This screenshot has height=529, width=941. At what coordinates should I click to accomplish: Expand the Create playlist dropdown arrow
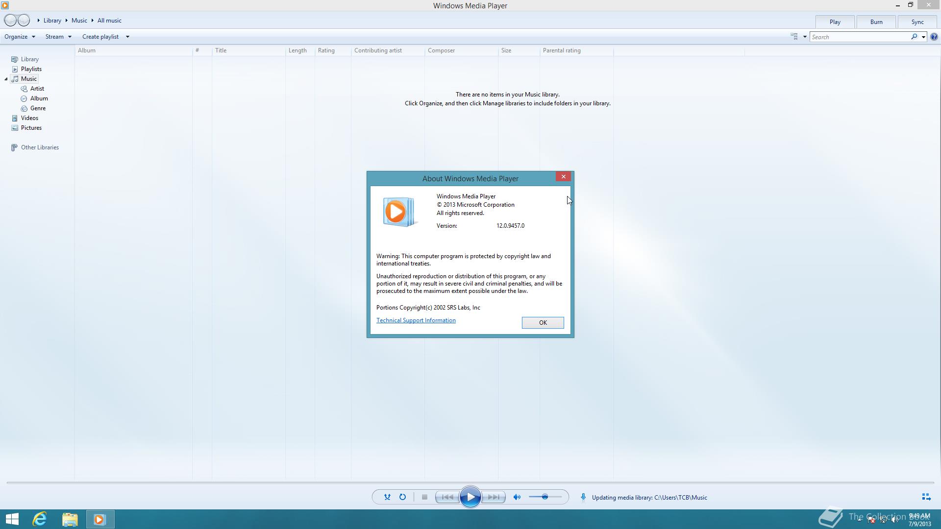(127, 37)
